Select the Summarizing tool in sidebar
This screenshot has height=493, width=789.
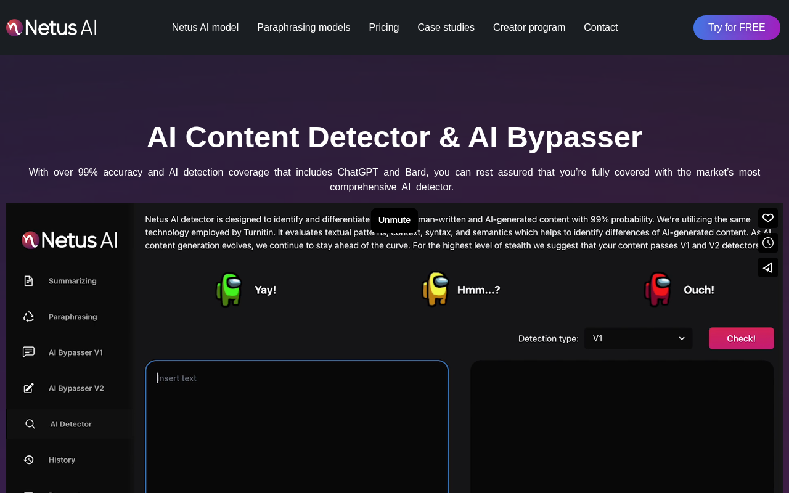72,280
